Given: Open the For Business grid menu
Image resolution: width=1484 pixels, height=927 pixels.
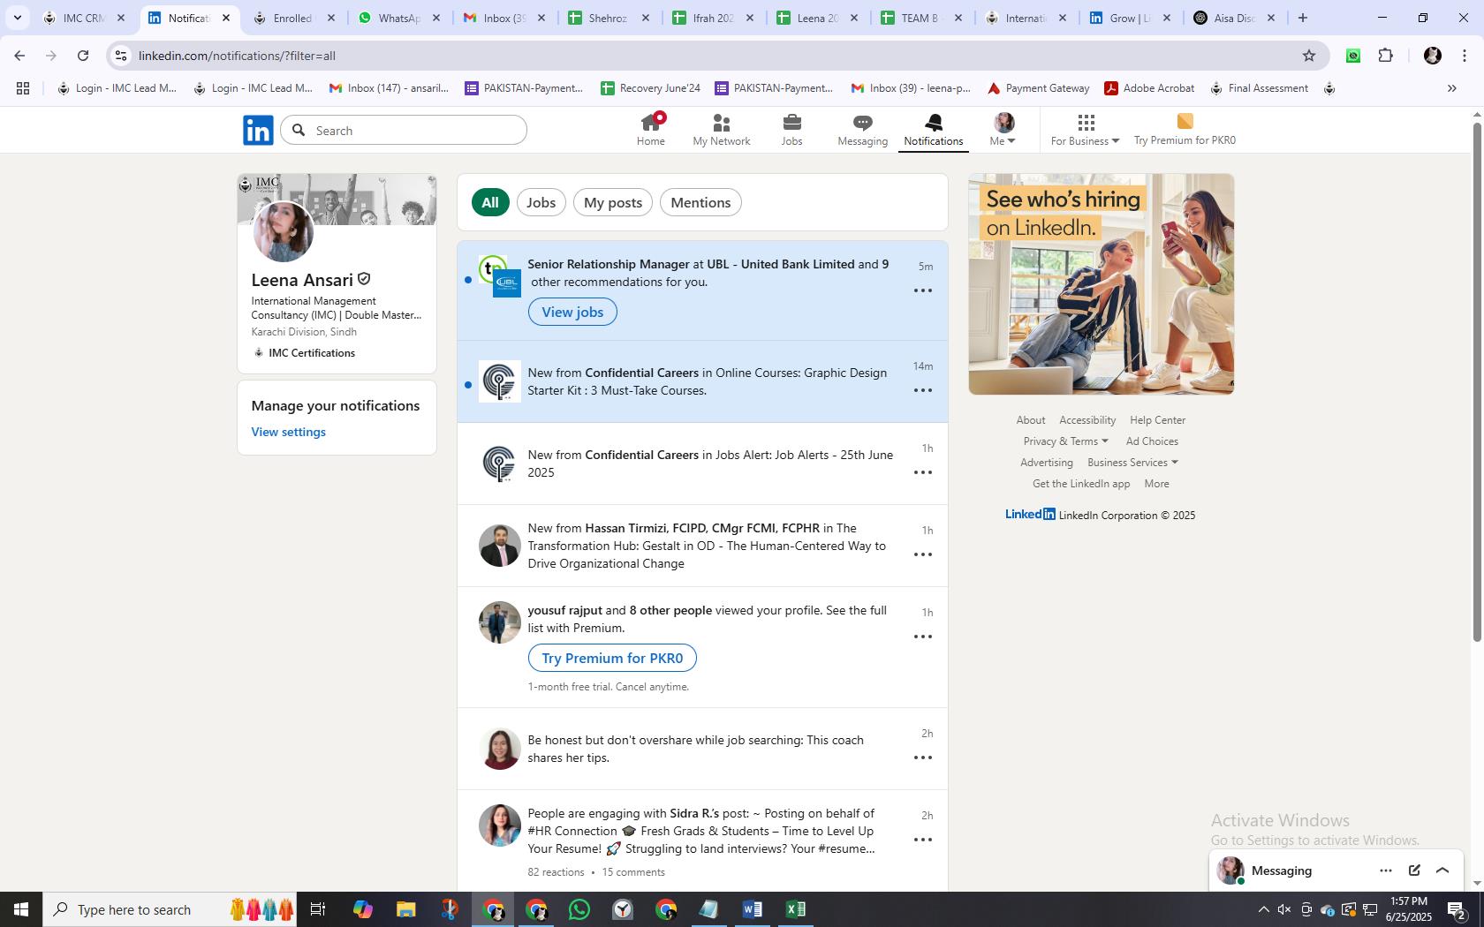Looking at the screenshot, I should coord(1086,130).
